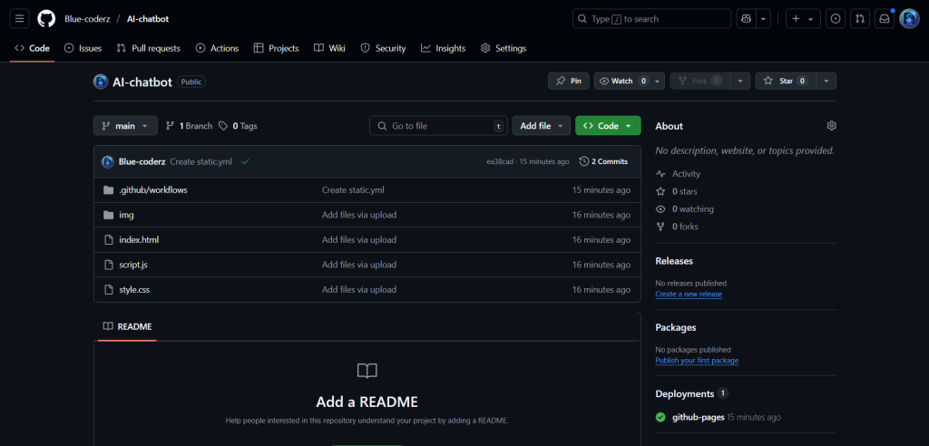Open the style.css file
Viewport: 929px width, 446px height.
click(x=134, y=290)
